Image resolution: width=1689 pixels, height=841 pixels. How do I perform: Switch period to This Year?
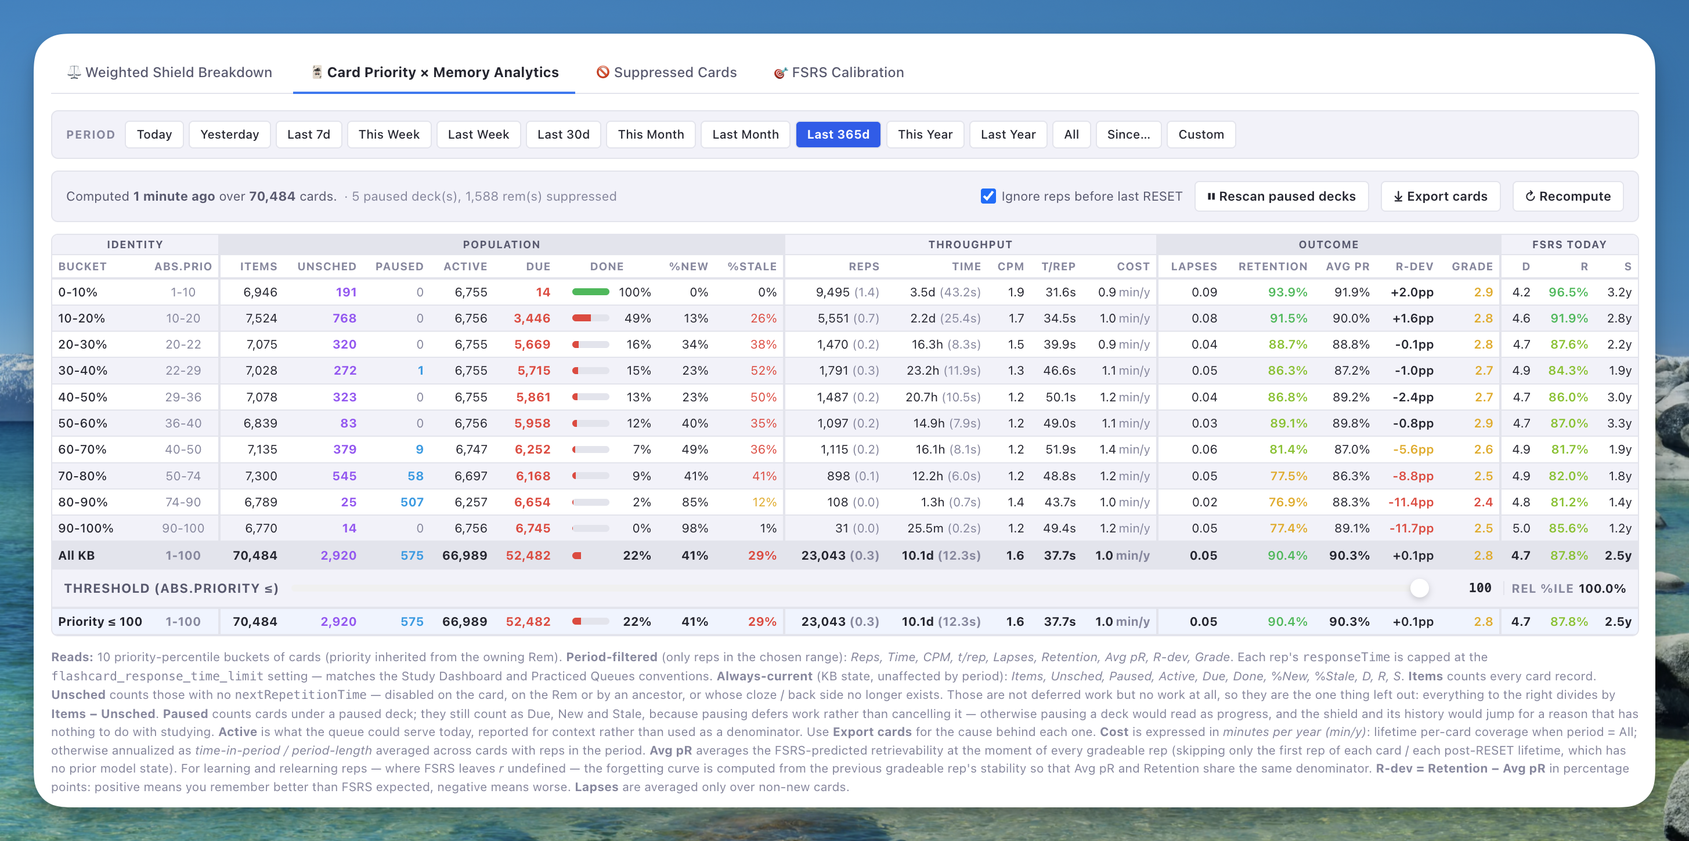[x=925, y=135]
